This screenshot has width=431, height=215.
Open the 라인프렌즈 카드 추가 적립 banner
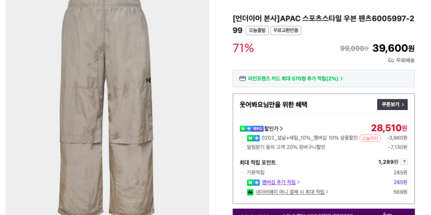click(x=294, y=79)
